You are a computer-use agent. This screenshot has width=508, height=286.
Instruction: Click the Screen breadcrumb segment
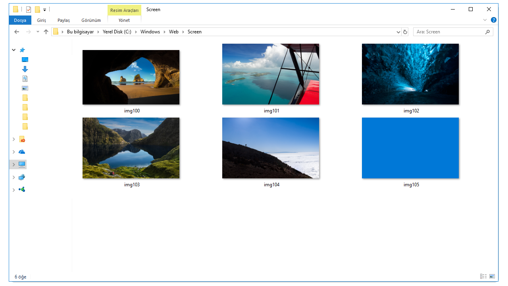(194, 32)
